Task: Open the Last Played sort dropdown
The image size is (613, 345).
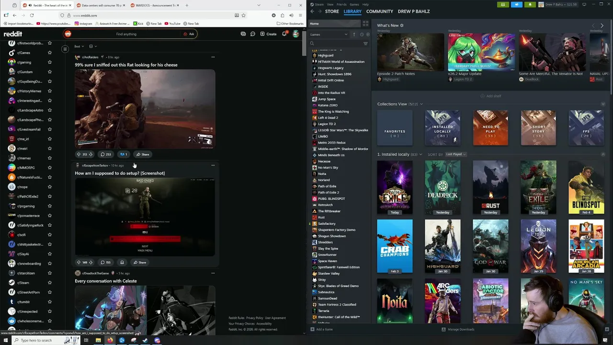Action: coord(455,154)
